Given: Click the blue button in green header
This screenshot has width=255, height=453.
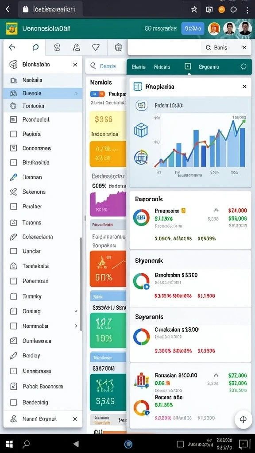Looking at the screenshot, I should [x=193, y=29].
